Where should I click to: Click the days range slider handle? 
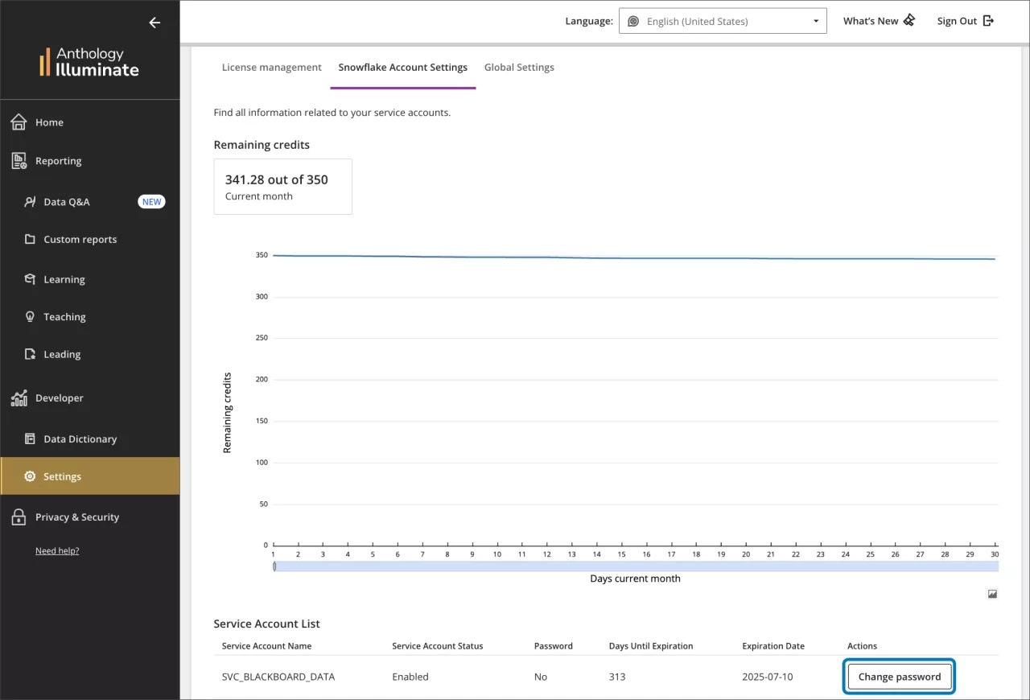[276, 566]
